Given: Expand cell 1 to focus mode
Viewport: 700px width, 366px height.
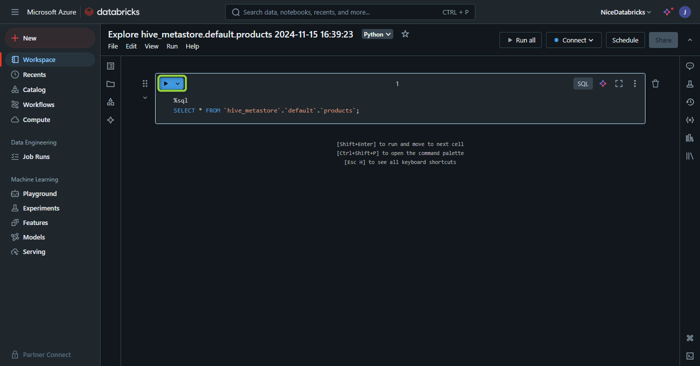Looking at the screenshot, I should click(x=619, y=83).
